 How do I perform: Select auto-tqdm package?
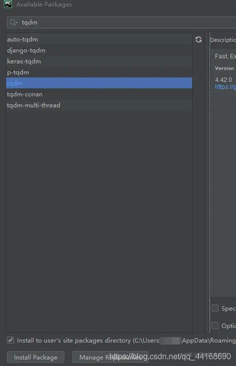tap(99, 39)
